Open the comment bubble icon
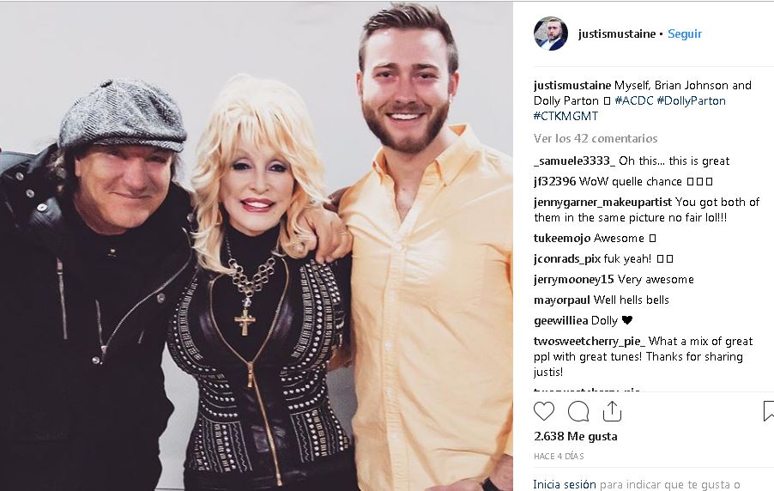Image resolution: width=774 pixels, height=491 pixels. click(x=578, y=411)
